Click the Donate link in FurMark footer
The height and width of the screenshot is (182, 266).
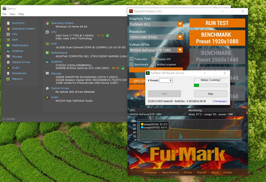227,172
